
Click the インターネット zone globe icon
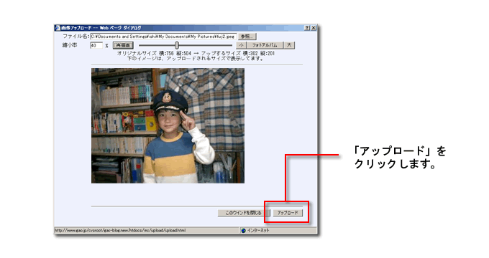244,230
